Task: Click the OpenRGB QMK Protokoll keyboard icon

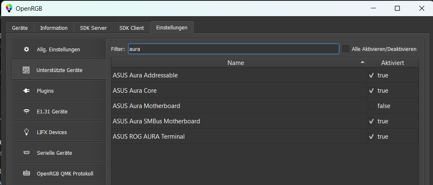Action: pos(27,173)
